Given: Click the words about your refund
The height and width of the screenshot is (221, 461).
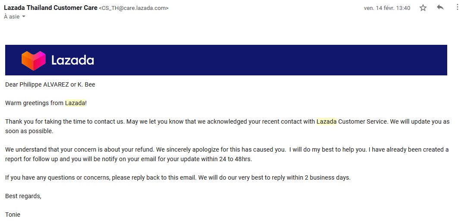Looking at the screenshot, I should pyautogui.click(x=136, y=149).
